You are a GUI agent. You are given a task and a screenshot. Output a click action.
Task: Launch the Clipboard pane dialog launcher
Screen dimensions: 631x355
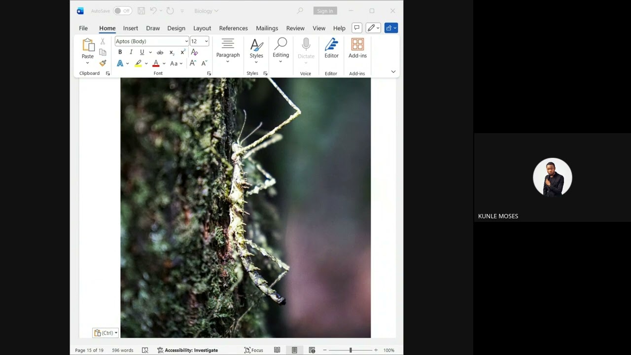pyautogui.click(x=108, y=73)
